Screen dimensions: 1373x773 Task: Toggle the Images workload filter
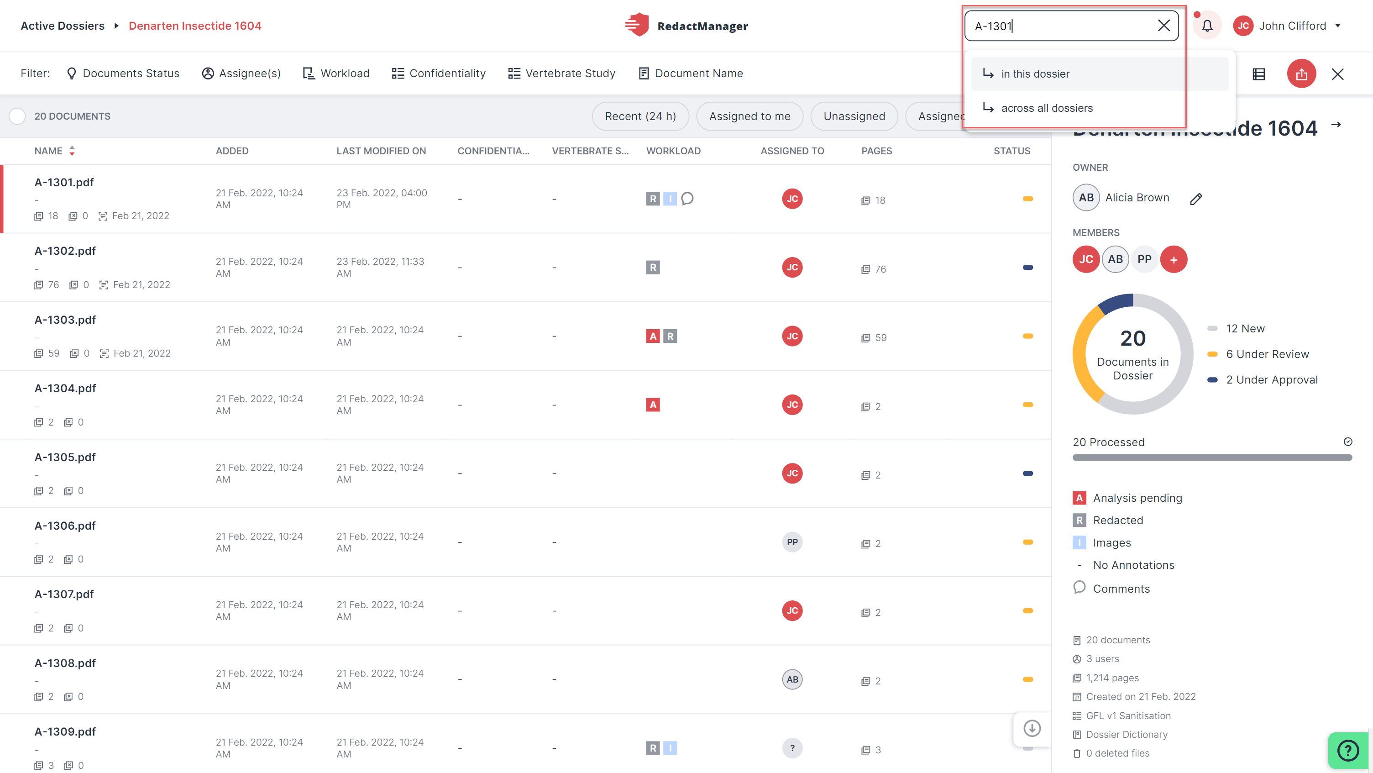coord(1102,543)
